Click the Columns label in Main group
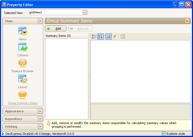 [23, 55]
